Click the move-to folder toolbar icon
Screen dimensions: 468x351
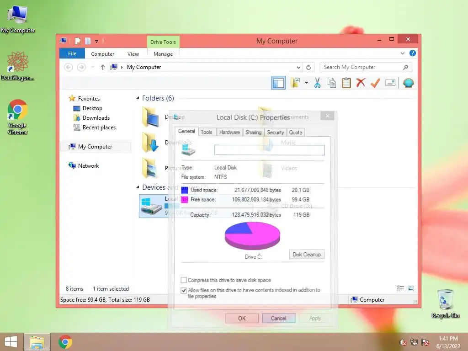point(296,83)
